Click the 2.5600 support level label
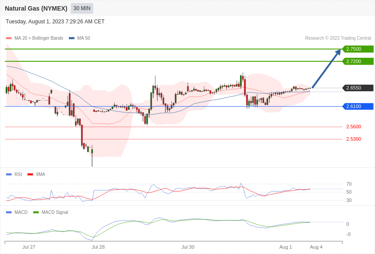This screenshot has height=254, width=375. pos(353,127)
